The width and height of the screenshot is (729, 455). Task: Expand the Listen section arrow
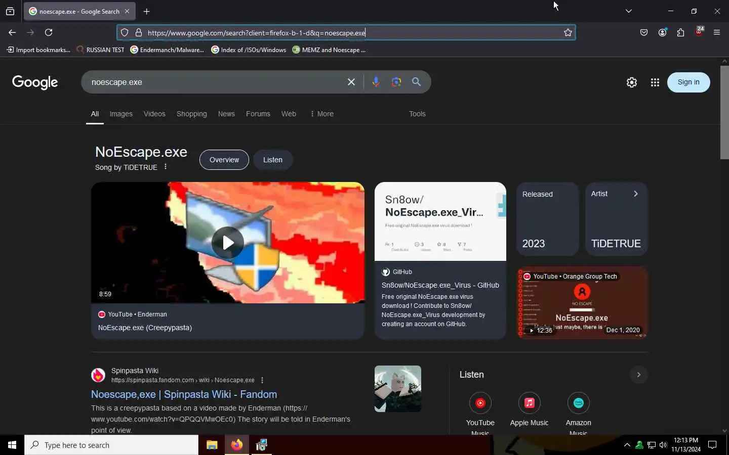[x=639, y=375]
